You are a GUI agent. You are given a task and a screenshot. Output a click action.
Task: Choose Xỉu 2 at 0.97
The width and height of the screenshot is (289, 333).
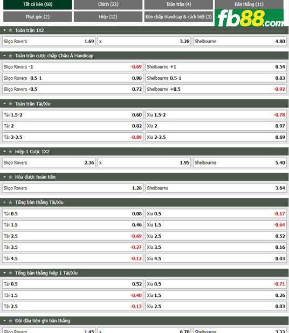coord(216,126)
